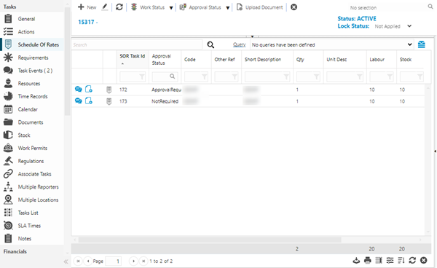
Task: Click the column chooser icon at bottom
Action: pos(379,261)
